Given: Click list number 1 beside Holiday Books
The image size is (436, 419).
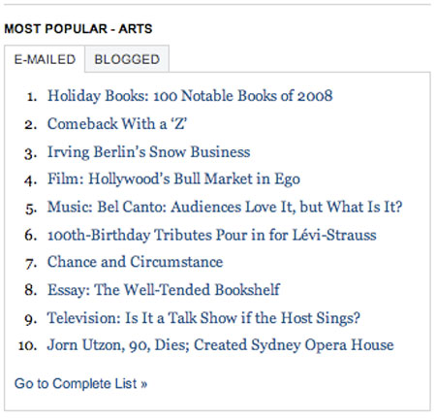Looking at the screenshot, I should pos(32,97).
